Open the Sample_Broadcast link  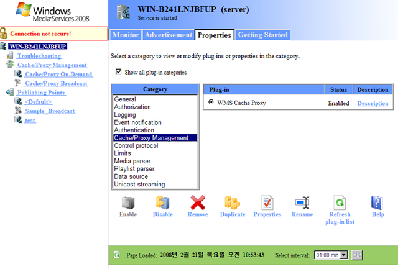(50, 111)
